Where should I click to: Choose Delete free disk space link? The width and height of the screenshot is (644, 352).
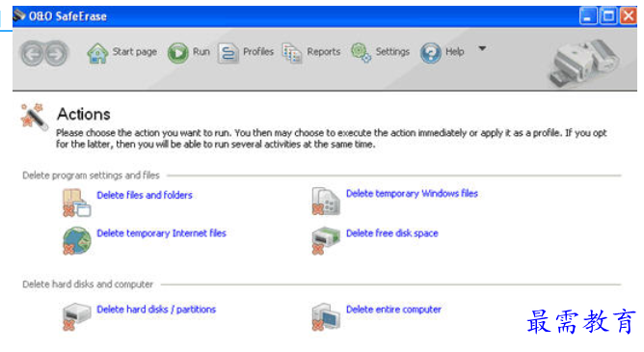[x=392, y=233]
